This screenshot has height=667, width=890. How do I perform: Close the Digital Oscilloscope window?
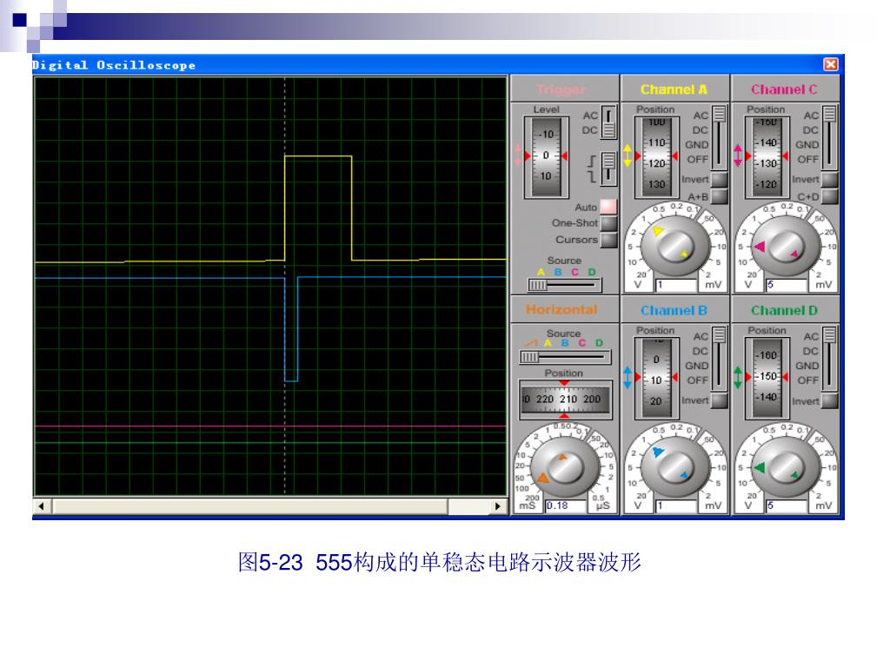coord(830,64)
